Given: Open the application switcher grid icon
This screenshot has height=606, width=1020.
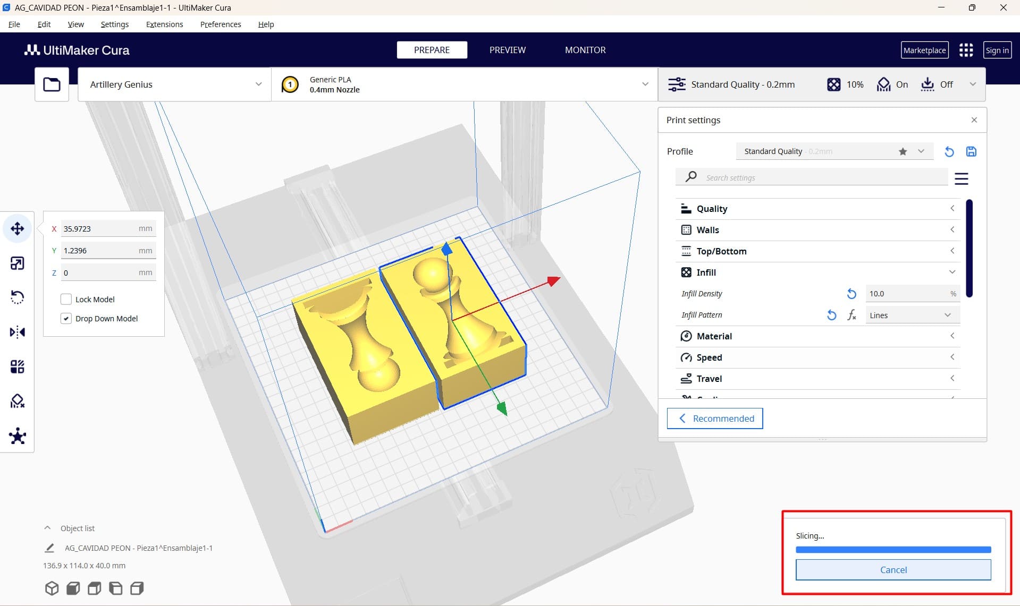Looking at the screenshot, I should point(966,50).
